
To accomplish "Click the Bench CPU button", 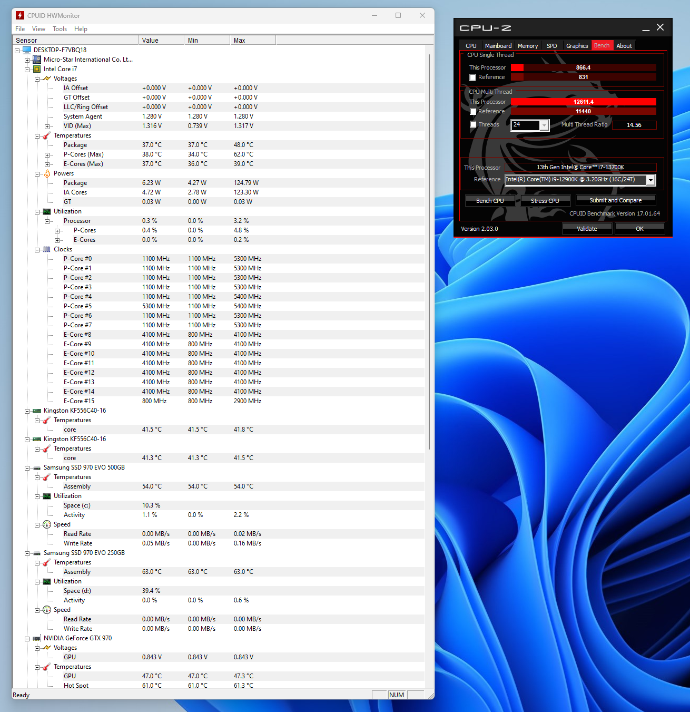I will [x=490, y=201].
